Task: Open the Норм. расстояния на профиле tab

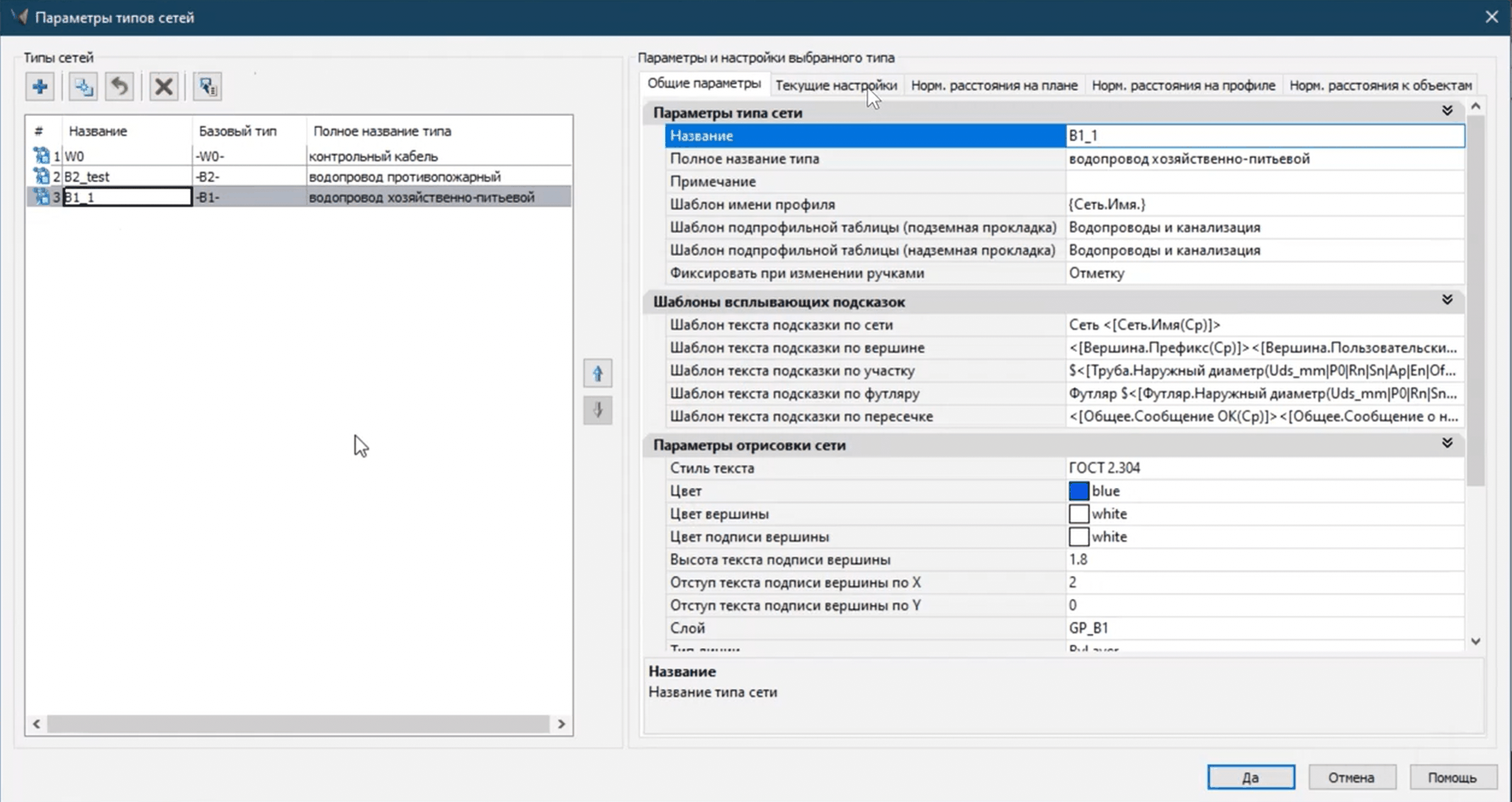Action: (1183, 85)
